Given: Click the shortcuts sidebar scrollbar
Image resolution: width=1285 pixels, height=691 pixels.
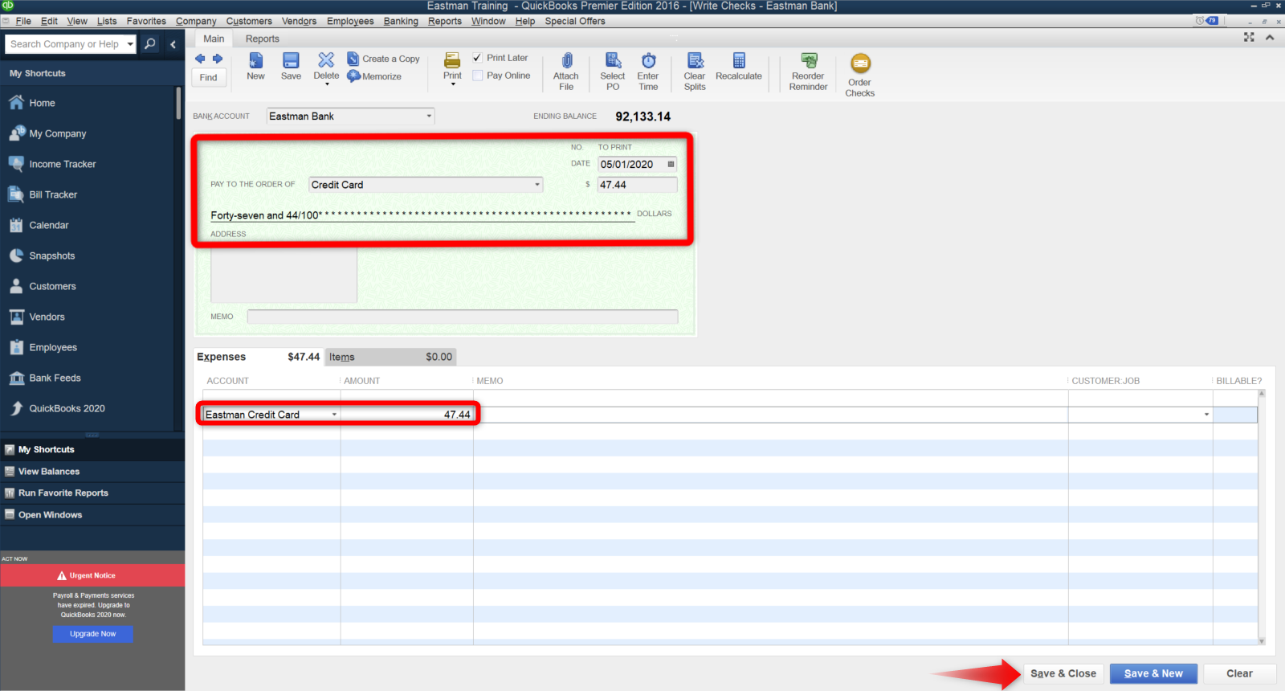Looking at the screenshot, I should (178, 104).
